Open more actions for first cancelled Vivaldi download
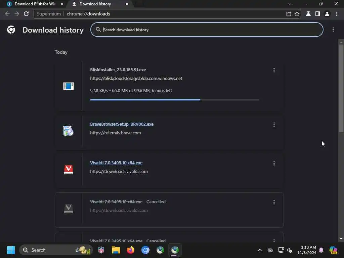Viewport: 344px width, 258px height. (274, 202)
